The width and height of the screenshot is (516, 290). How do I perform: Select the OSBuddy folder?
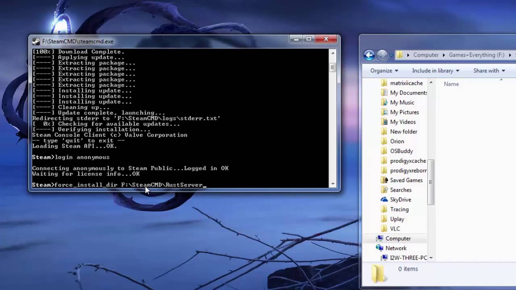click(402, 151)
